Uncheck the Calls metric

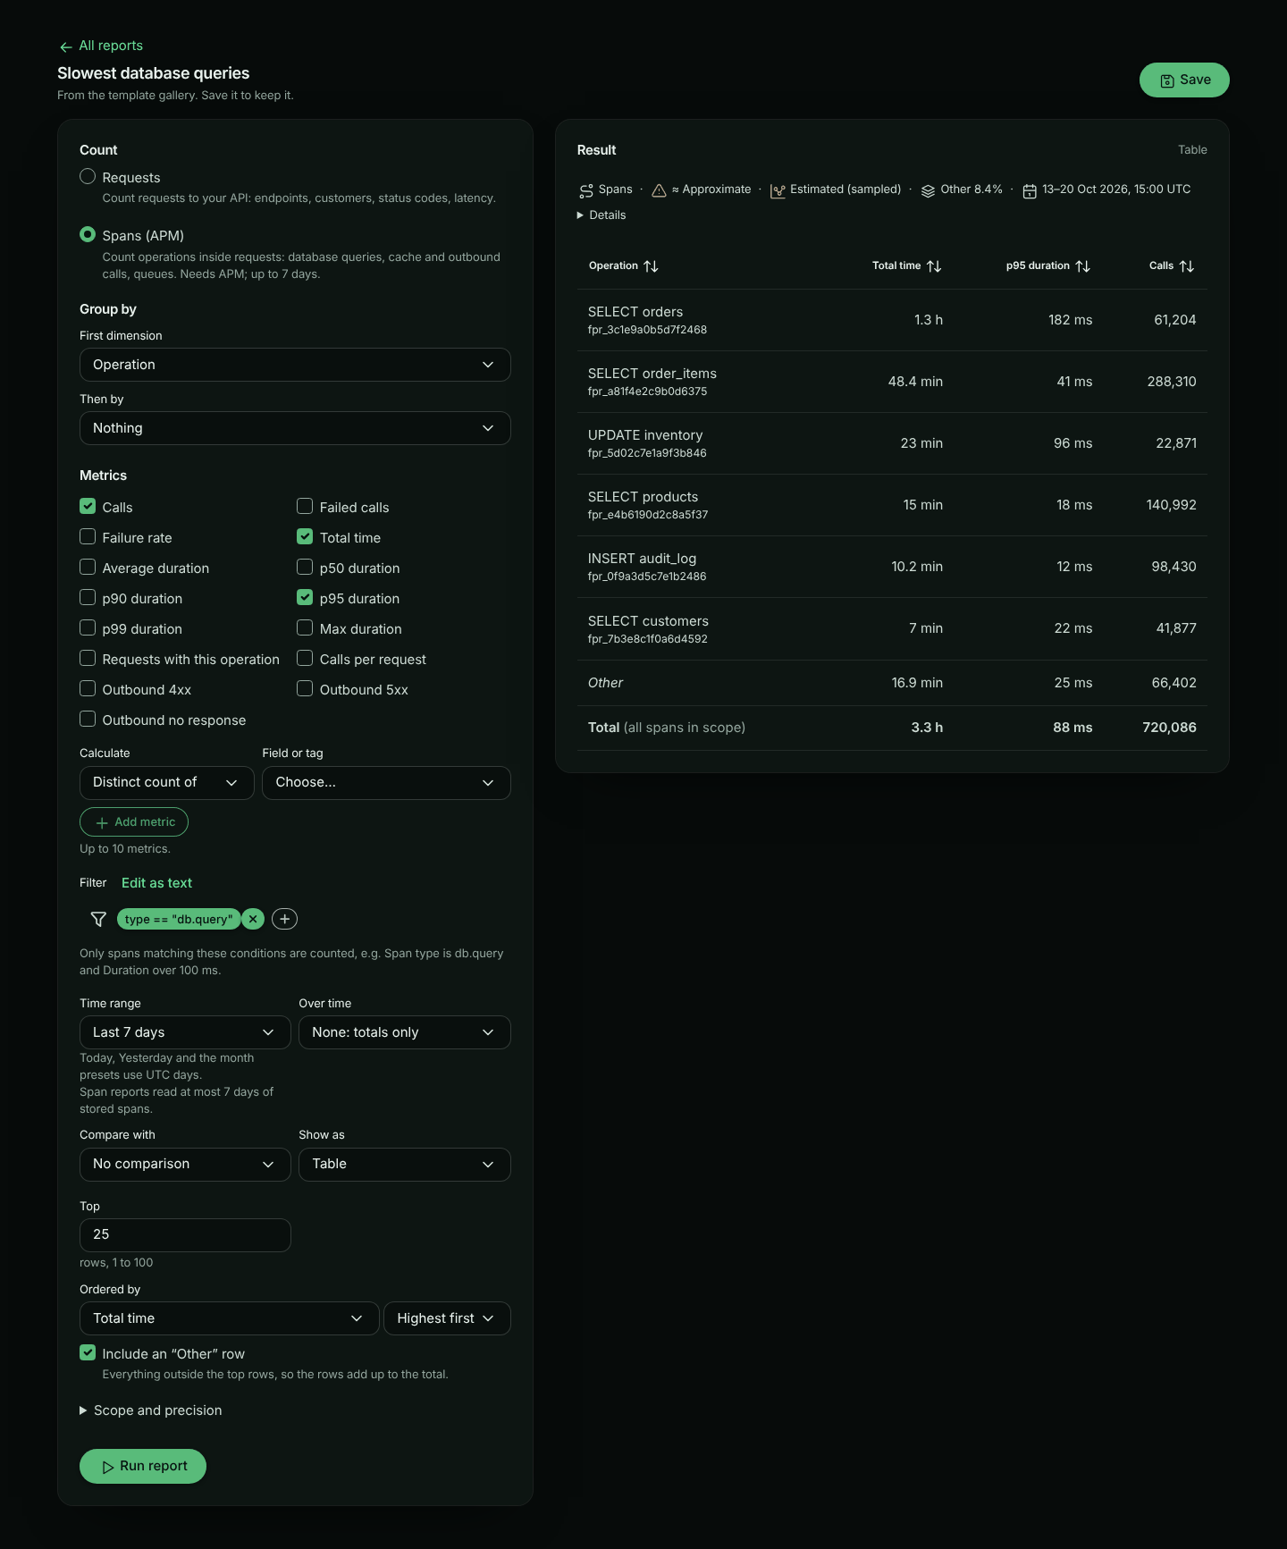click(x=88, y=506)
